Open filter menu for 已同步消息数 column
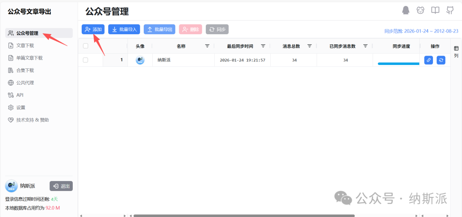 pos(365,46)
